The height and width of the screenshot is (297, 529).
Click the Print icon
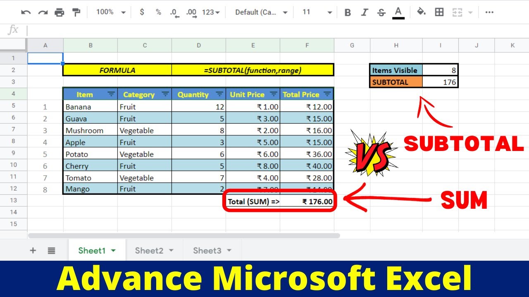(60, 12)
